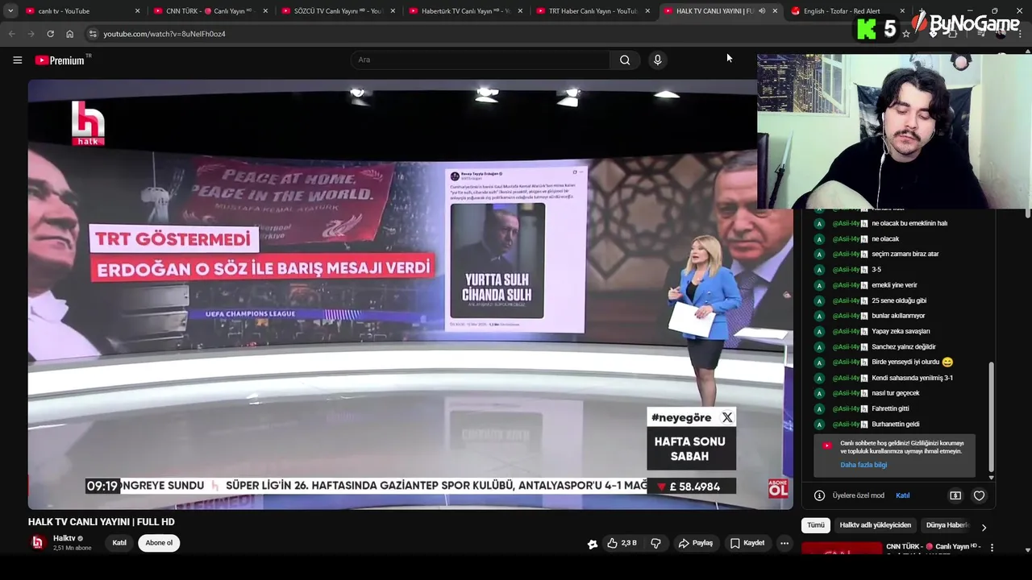The image size is (1032, 580).
Task: Click Katıl link in chat members-only bar
Action: [903, 495]
